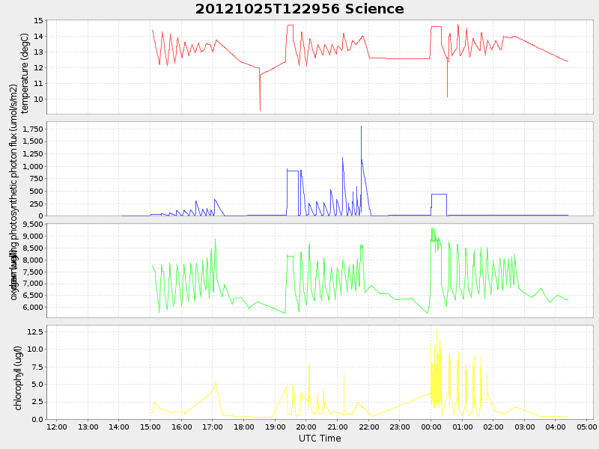Click the chlorophyll axis value '0.0'
The image size is (599, 449).
37,419
